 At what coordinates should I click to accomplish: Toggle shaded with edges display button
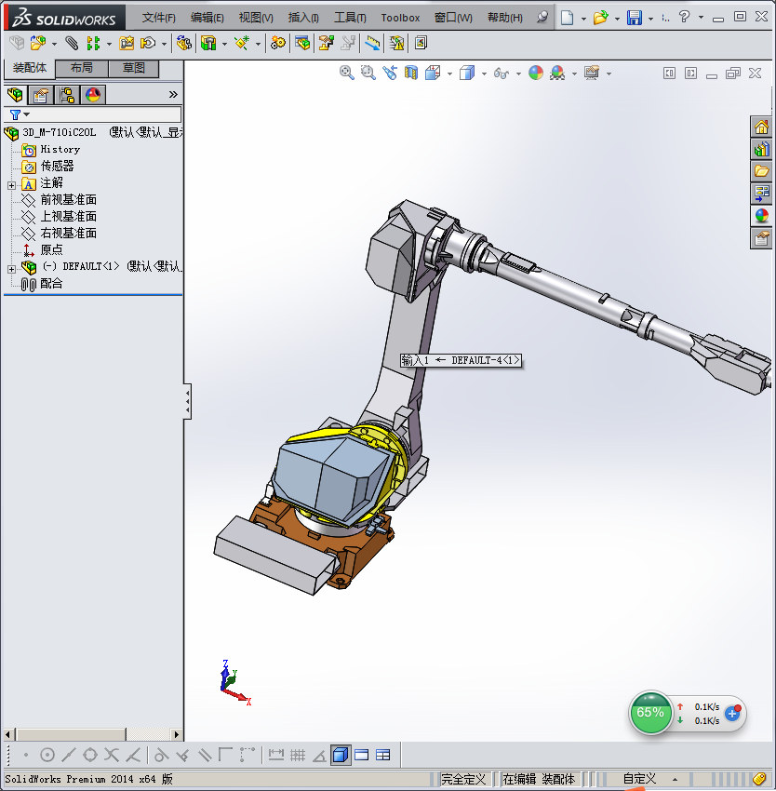pos(341,755)
